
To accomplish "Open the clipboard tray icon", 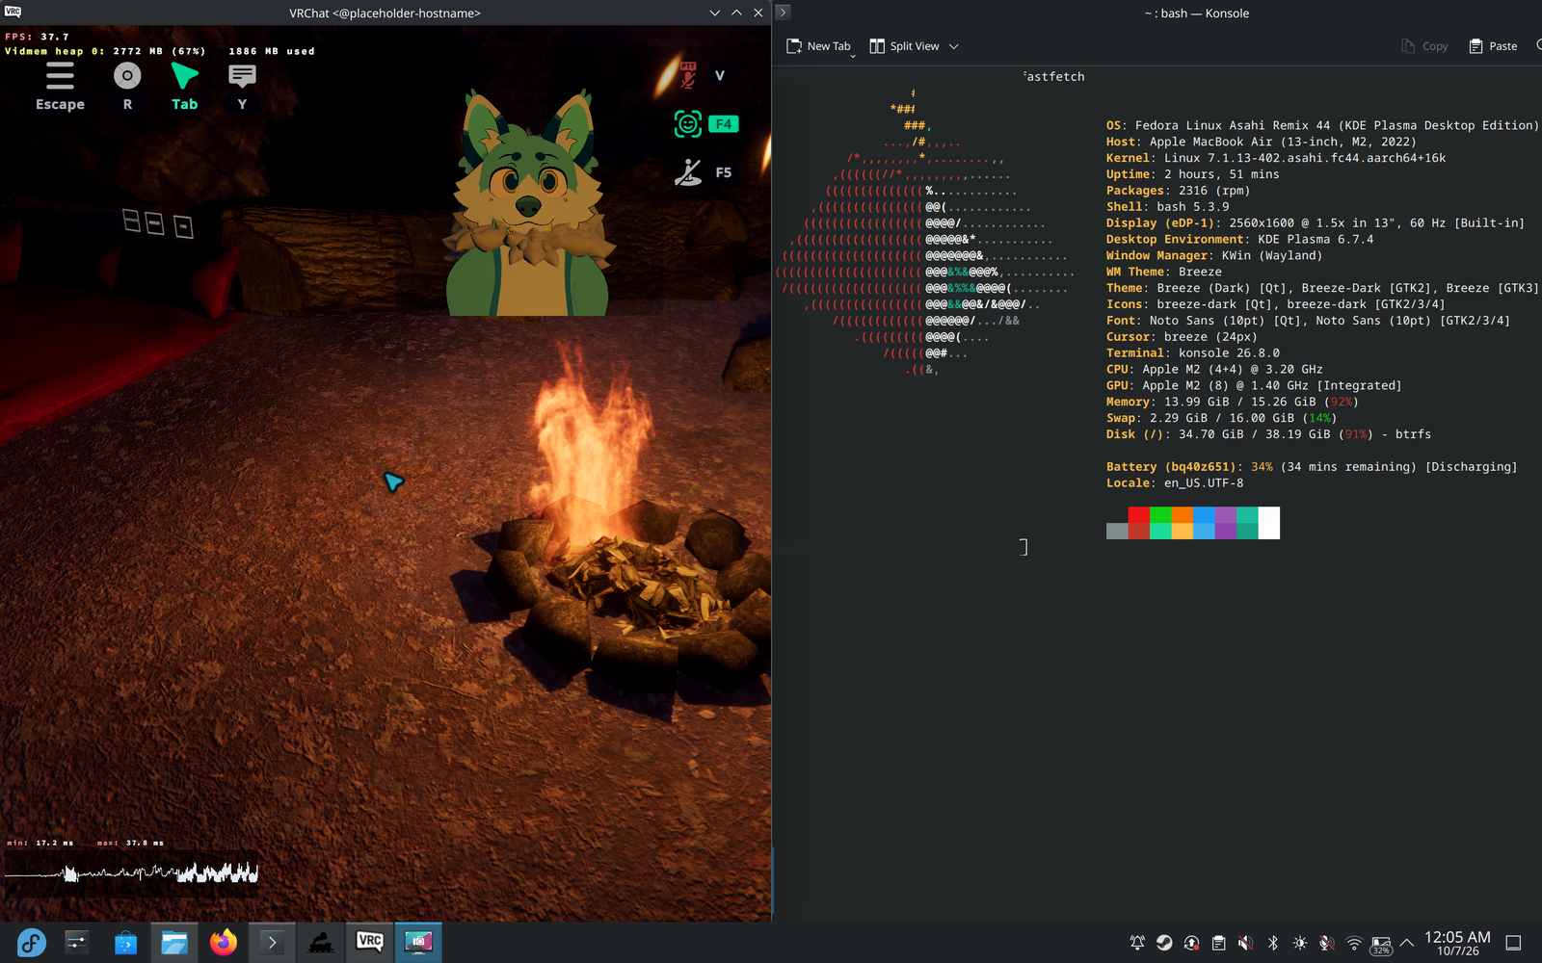I will click(1218, 943).
